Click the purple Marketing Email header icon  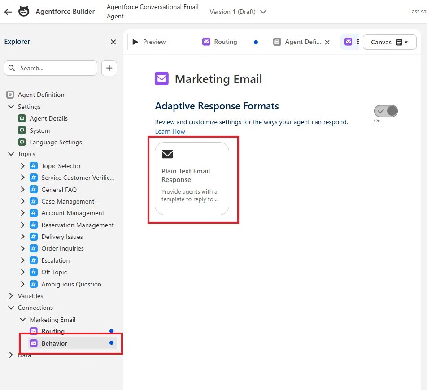point(162,78)
